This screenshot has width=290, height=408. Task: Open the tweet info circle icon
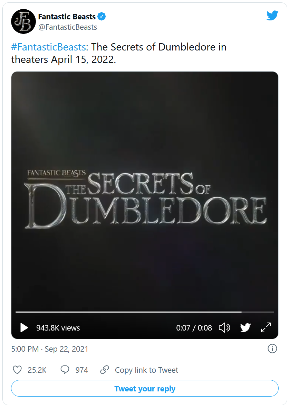coord(272,349)
